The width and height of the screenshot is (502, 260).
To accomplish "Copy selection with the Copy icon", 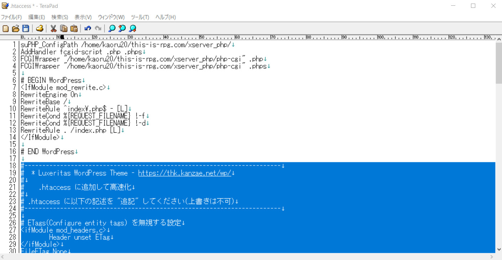I will click(x=64, y=29).
